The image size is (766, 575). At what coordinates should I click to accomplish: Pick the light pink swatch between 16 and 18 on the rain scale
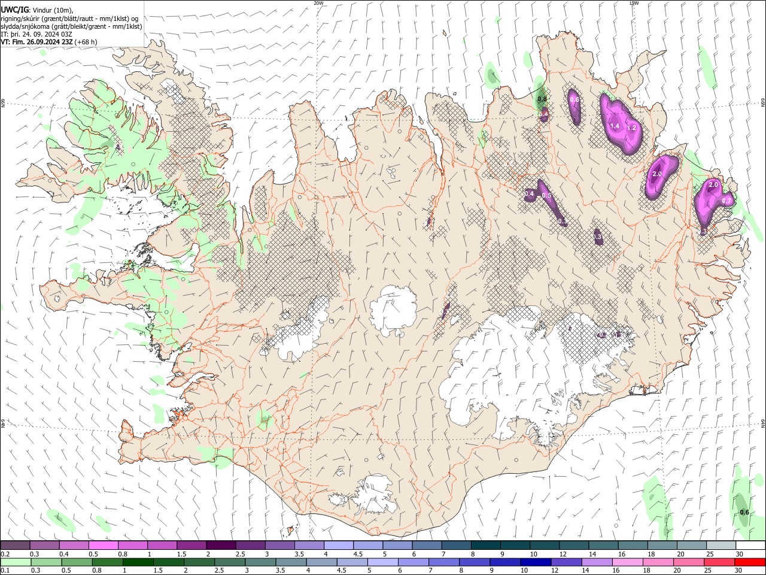pos(627,562)
